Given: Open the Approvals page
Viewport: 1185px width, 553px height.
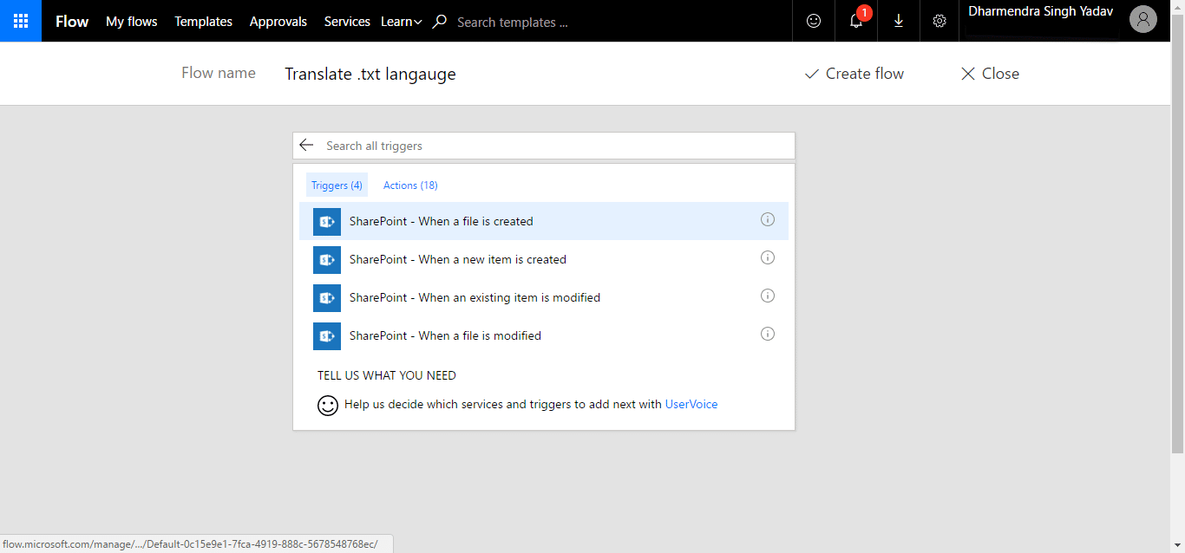Looking at the screenshot, I should pyautogui.click(x=278, y=22).
